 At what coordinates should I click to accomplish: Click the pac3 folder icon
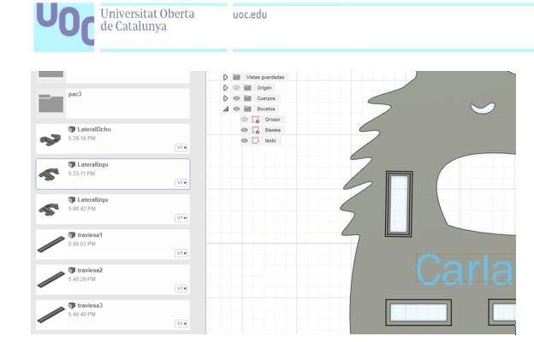(50, 103)
